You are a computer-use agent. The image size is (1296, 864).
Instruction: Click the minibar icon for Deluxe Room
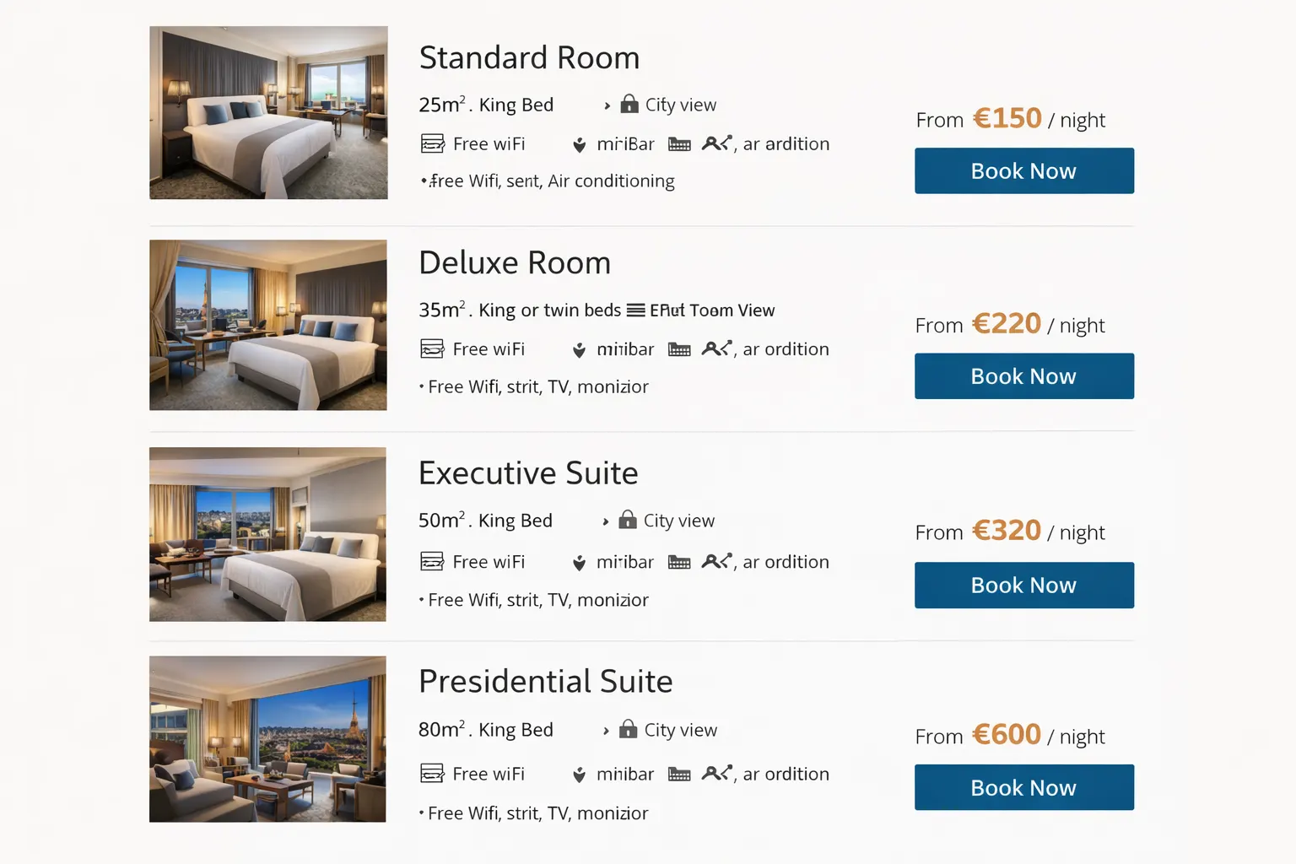click(579, 350)
